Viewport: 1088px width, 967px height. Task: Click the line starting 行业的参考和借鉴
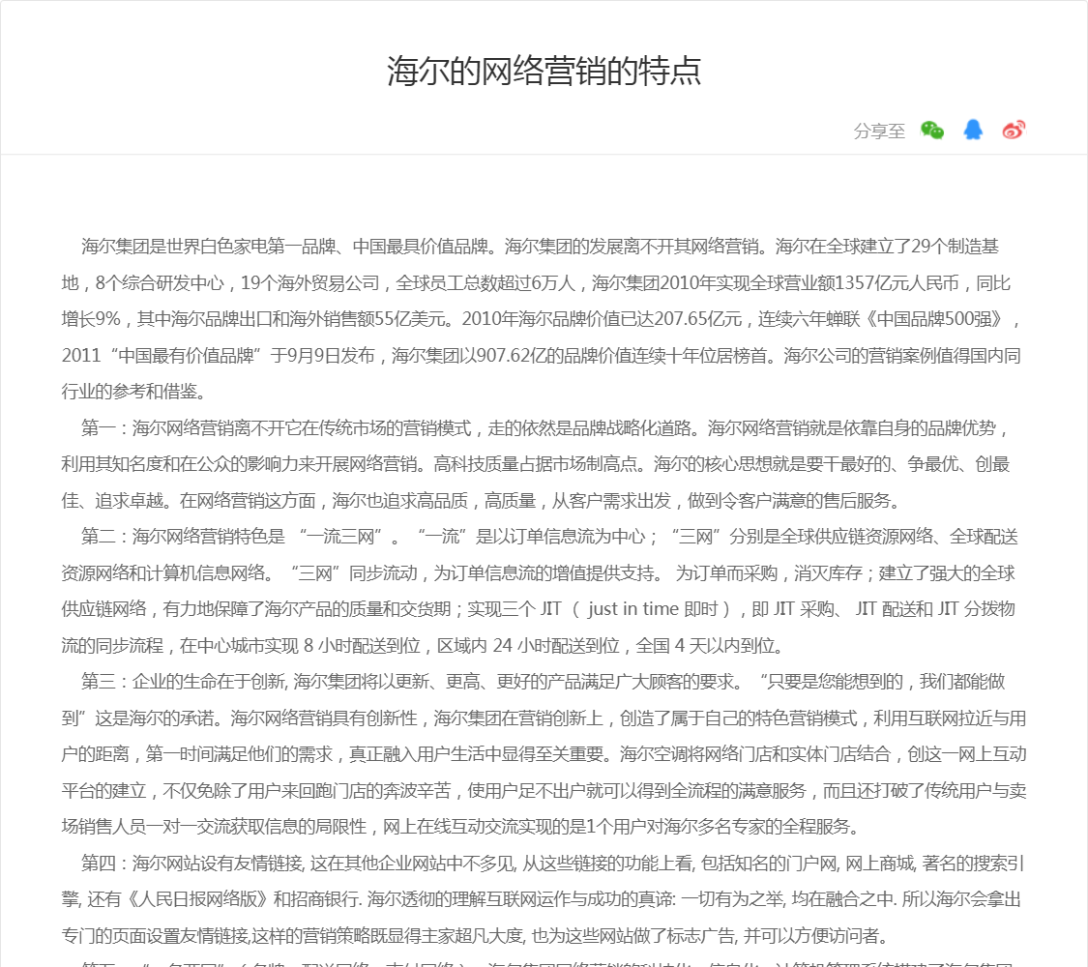coord(135,392)
